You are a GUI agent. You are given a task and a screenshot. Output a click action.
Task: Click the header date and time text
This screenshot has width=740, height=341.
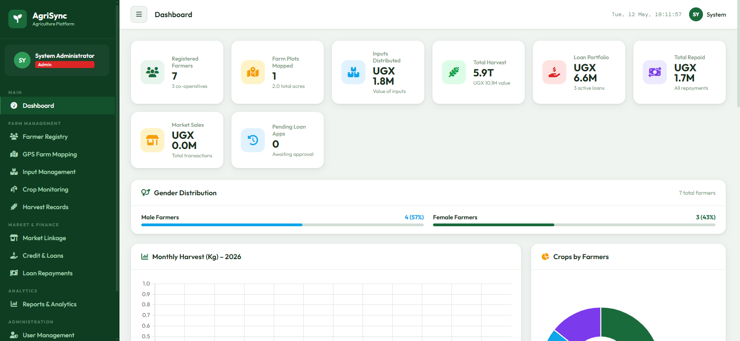tap(646, 14)
